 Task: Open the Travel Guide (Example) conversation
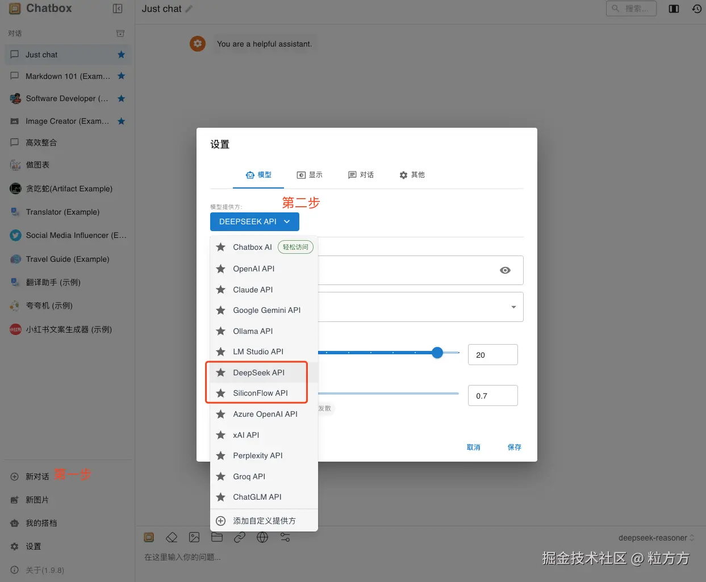tap(68, 259)
